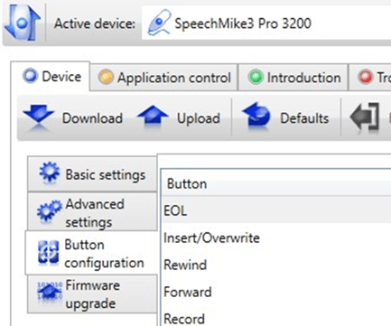The height and width of the screenshot is (326, 391).
Task: Open the Active device SpeechMike3 Pro dropdown
Action: (x=266, y=23)
